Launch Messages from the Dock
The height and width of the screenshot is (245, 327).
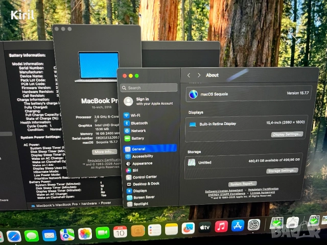point(32,236)
